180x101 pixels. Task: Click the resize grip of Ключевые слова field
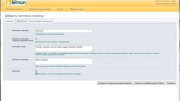tap(92, 51)
